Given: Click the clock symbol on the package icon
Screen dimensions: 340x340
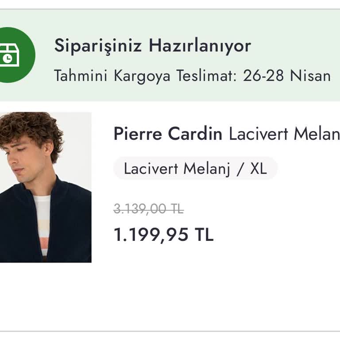Looking at the screenshot, I should [8, 58].
